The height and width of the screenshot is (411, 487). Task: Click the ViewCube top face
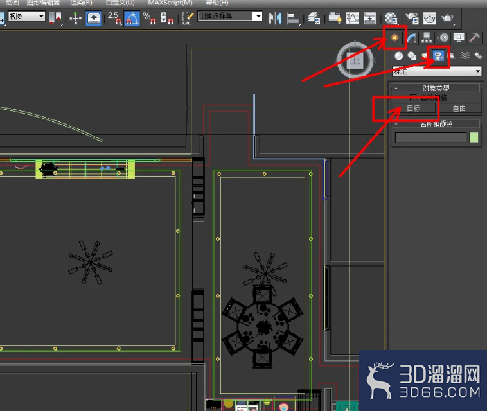pyautogui.click(x=355, y=60)
